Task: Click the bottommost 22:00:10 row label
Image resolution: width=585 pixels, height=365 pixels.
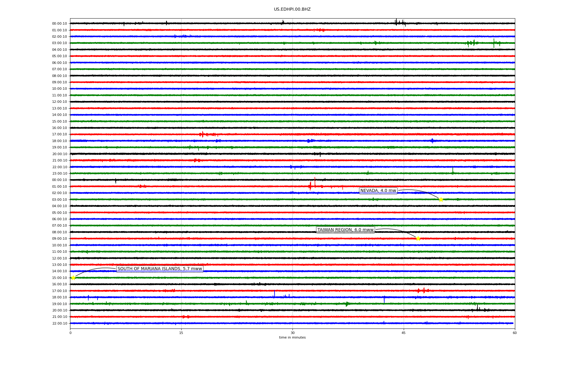Action: pos(60,323)
